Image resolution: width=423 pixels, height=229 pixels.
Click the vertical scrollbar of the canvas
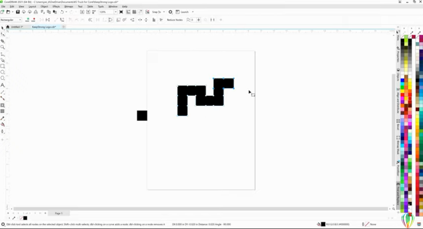(x=393, y=119)
